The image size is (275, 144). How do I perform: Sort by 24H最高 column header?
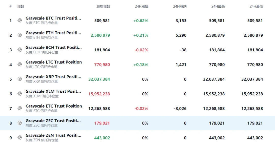tap(218, 7)
